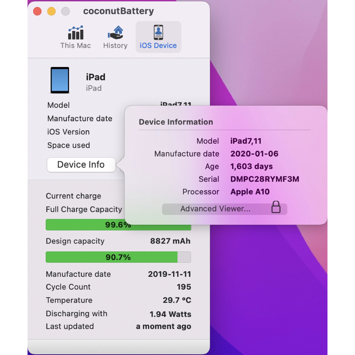Click the coconutBattery window title
This screenshot has height=355, width=355.
118,11
